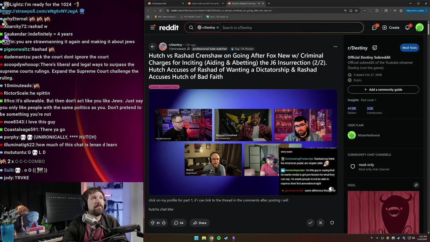Click the Create post button
This screenshot has width=430, height=242.
coord(391,28)
